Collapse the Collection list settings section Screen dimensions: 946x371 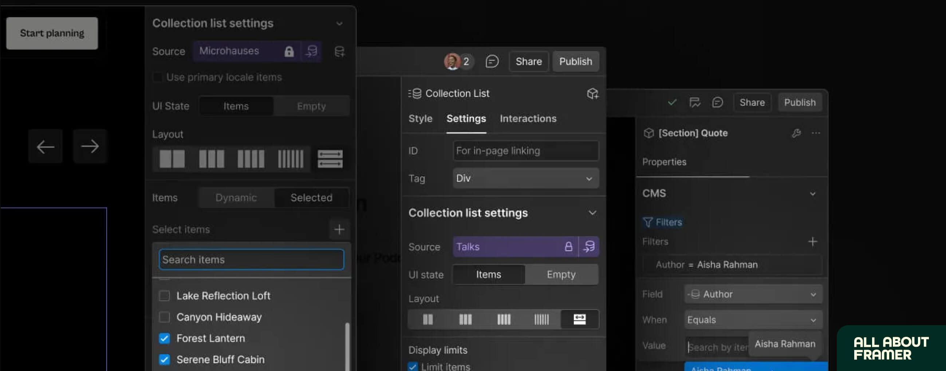(592, 213)
